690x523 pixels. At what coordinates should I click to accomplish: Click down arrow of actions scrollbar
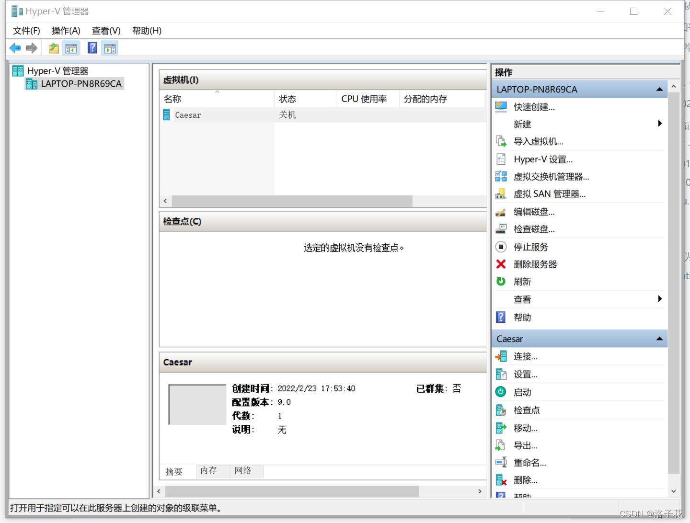click(674, 491)
